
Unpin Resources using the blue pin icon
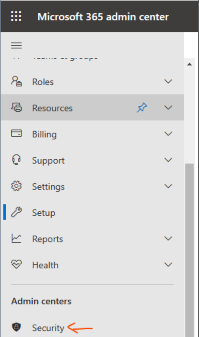[142, 108]
